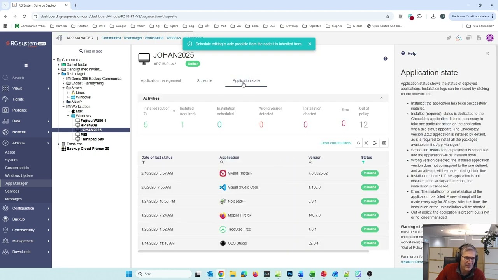The image size is (498, 280).
Task: Click the Installed status badge for Notepad++
Action: (x=370, y=201)
